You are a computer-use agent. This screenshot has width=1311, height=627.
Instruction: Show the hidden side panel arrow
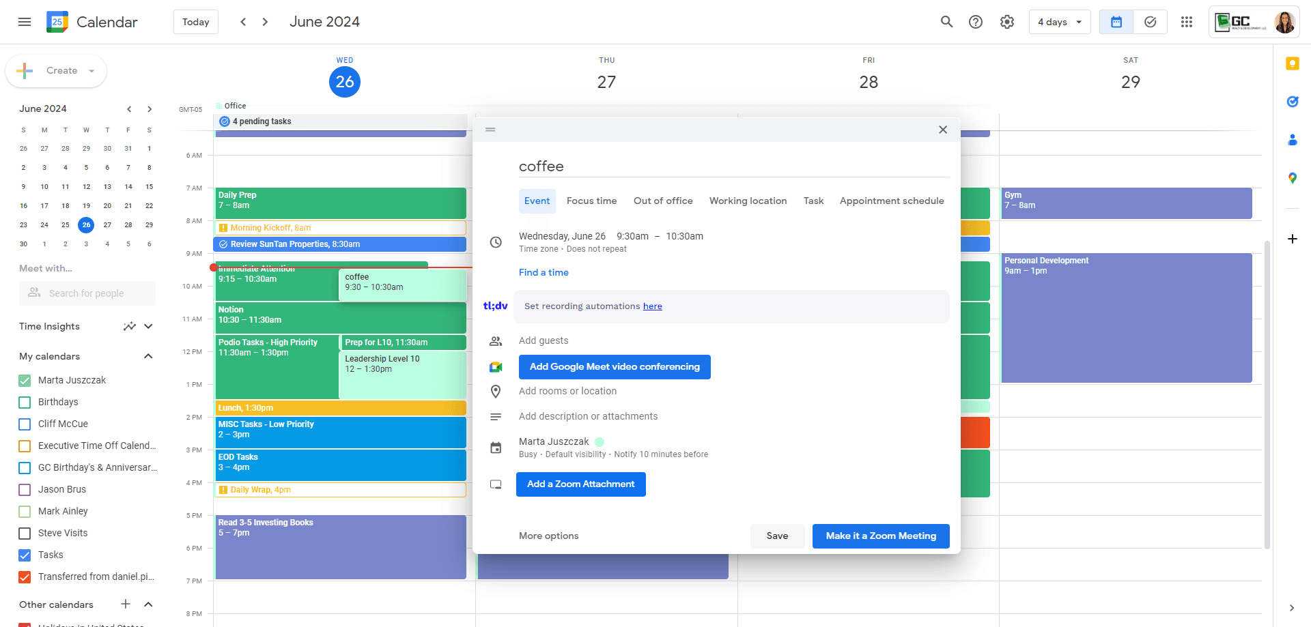coord(1292,608)
